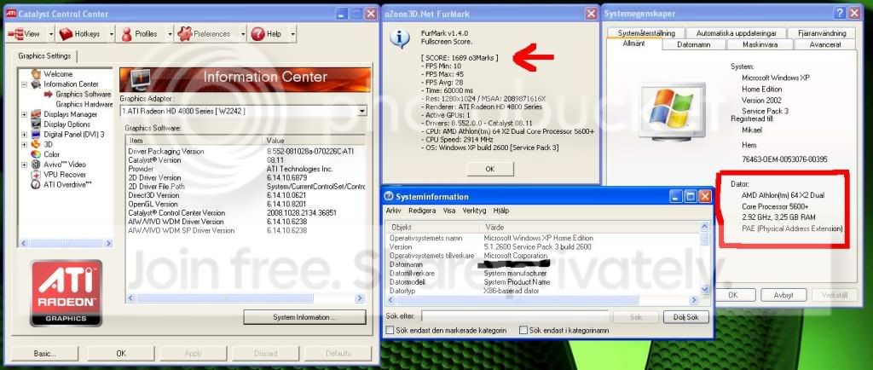The image size is (873, 370).
Task: Click the 3D tree icon
Action: click(x=36, y=144)
